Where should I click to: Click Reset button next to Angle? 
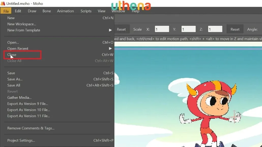235,29
